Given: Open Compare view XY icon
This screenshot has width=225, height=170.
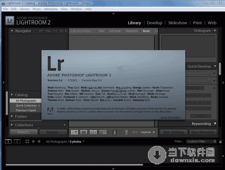Looking at the screenshot, I should 93,132.
